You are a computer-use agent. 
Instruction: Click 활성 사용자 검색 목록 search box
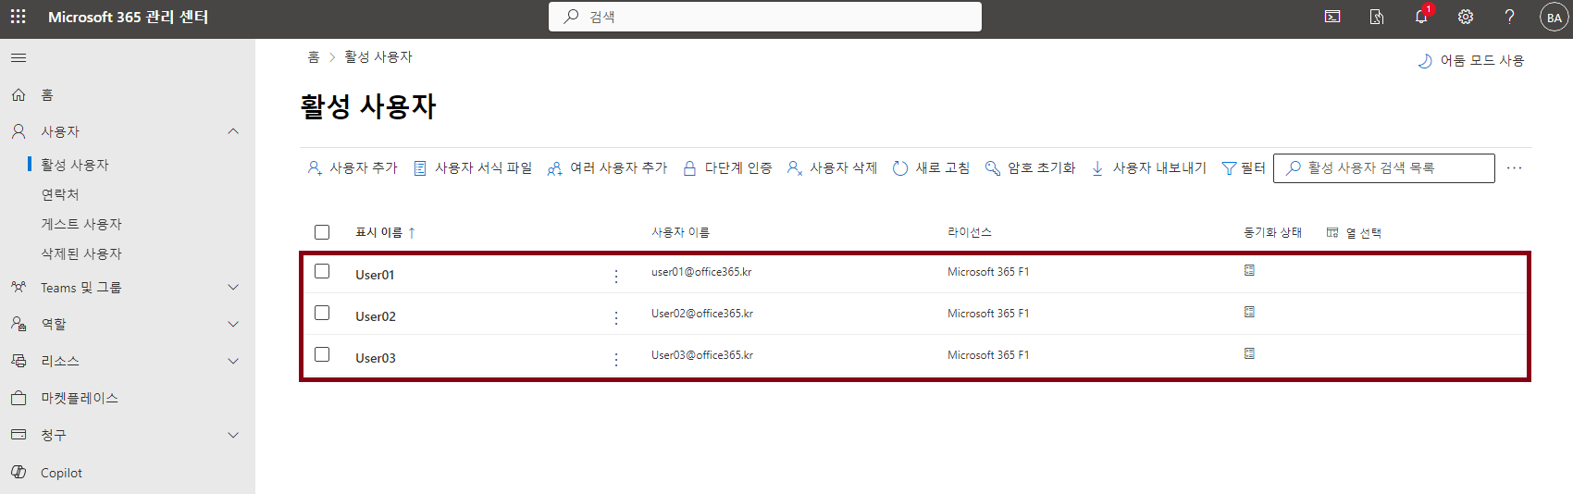tap(1384, 168)
